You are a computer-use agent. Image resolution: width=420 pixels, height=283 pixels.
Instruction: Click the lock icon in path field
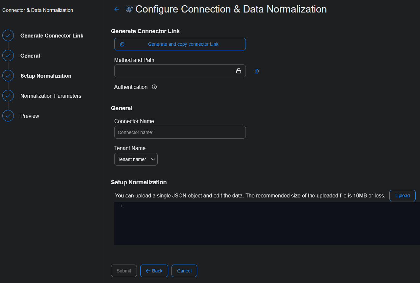(x=239, y=71)
